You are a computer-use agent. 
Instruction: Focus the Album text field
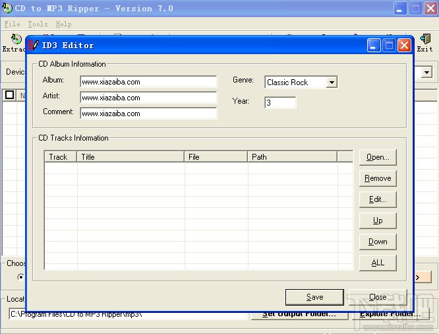tap(148, 82)
